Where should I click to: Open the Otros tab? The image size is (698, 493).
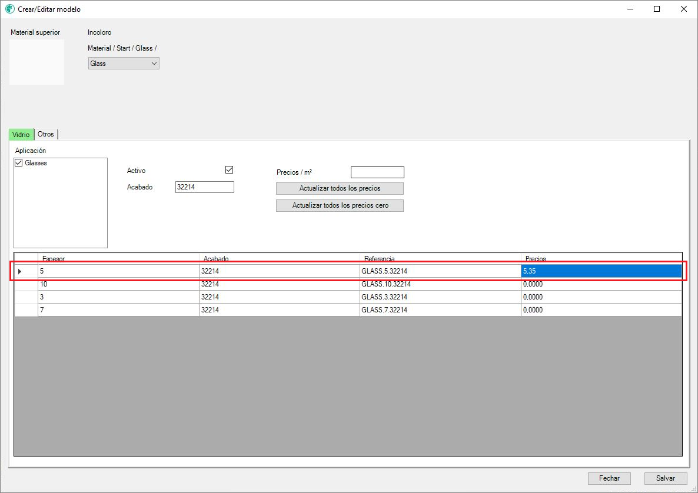click(46, 134)
